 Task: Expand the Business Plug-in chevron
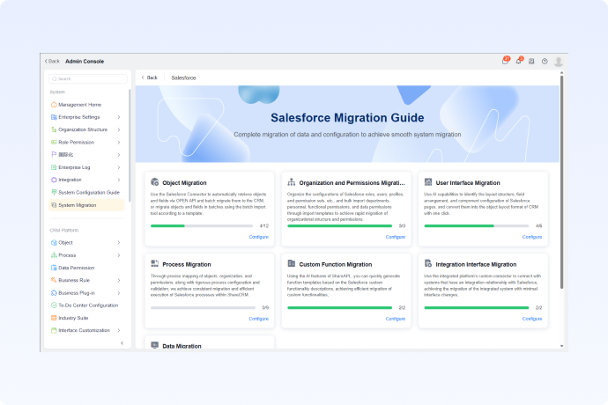pyautogui.click(x=119, y=293)
